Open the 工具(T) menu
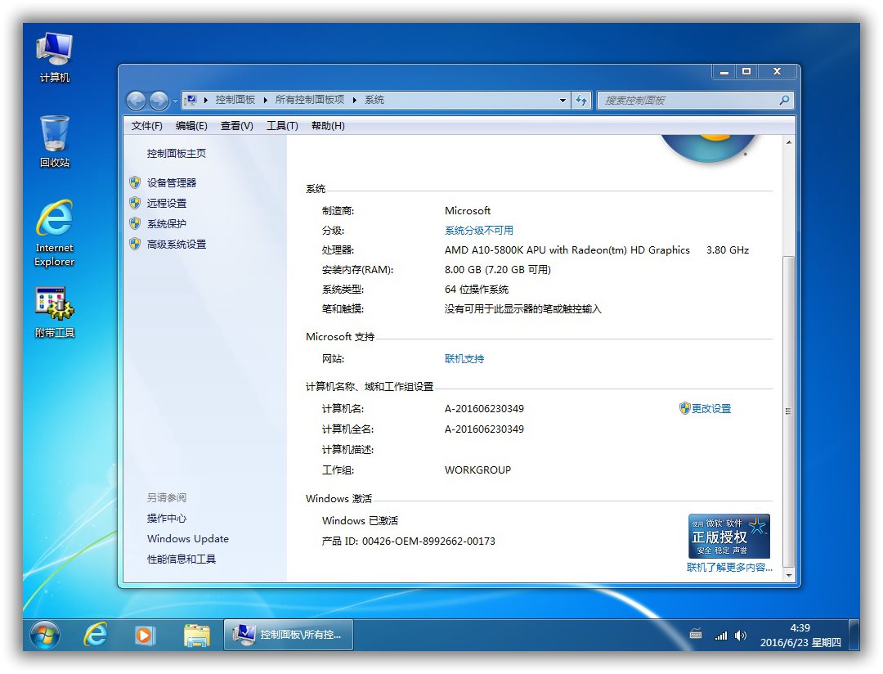Image resolution: width=883 pixels, height=674 pixels. [x=282, y=126]
